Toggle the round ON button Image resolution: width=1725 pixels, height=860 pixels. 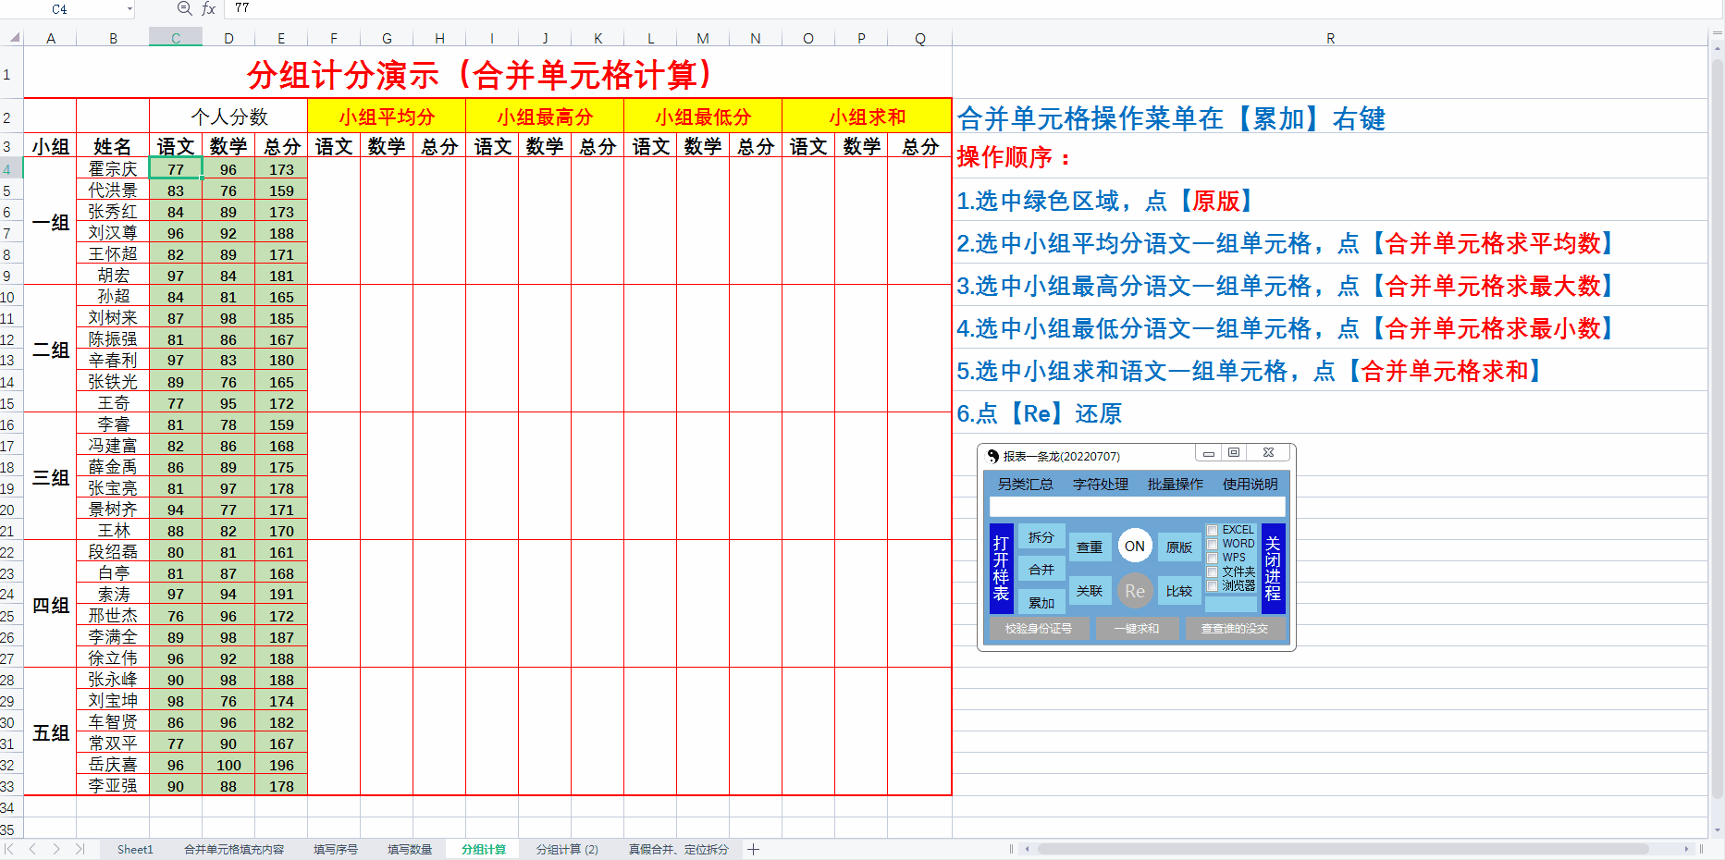(x=1135, y=547)
